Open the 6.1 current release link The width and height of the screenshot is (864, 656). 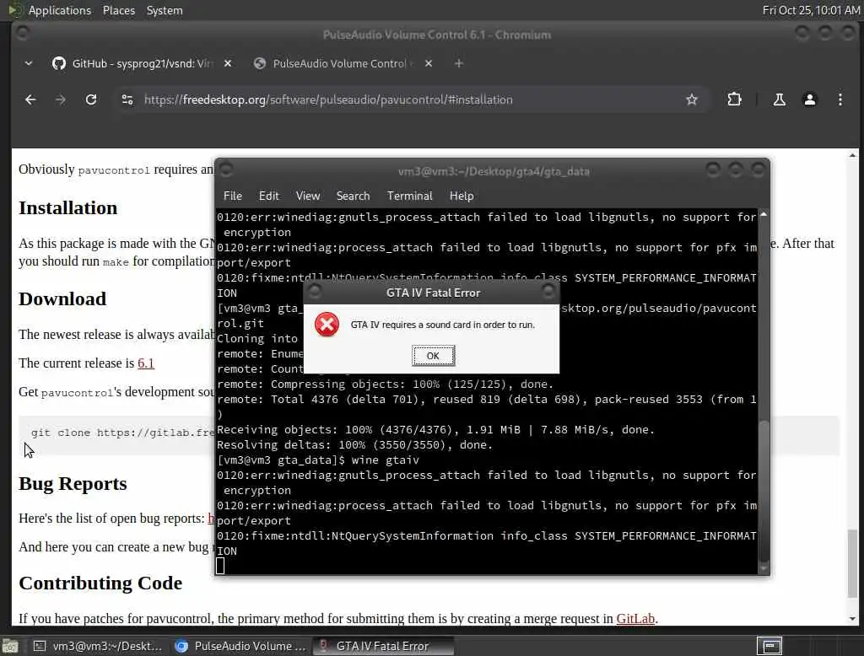tap(145, 363)
